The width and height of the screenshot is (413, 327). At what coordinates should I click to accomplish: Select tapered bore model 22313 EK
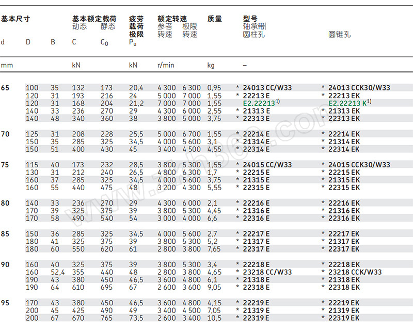tap(344, 119)
